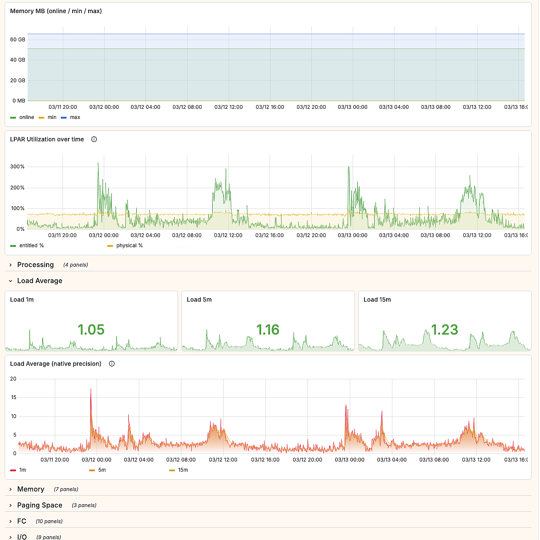Click the Load 15m value 1.23
The width and height of the screenshot is (540, 540).
(444, 329)
